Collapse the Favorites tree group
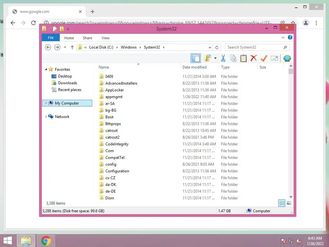The width and height of the screenshot is (329, 247). [46, 69]
